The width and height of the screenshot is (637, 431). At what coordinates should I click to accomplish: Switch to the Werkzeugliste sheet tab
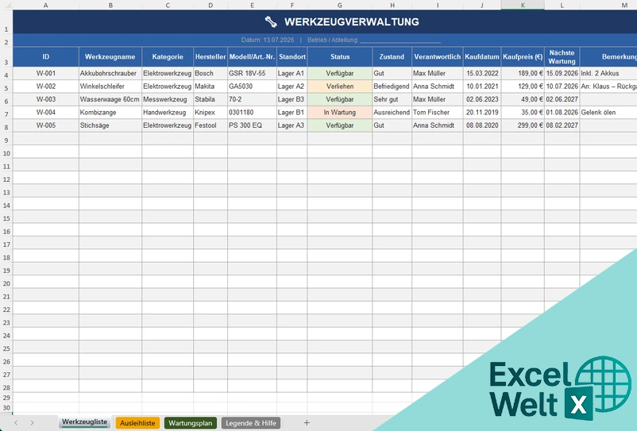point(84,422)
